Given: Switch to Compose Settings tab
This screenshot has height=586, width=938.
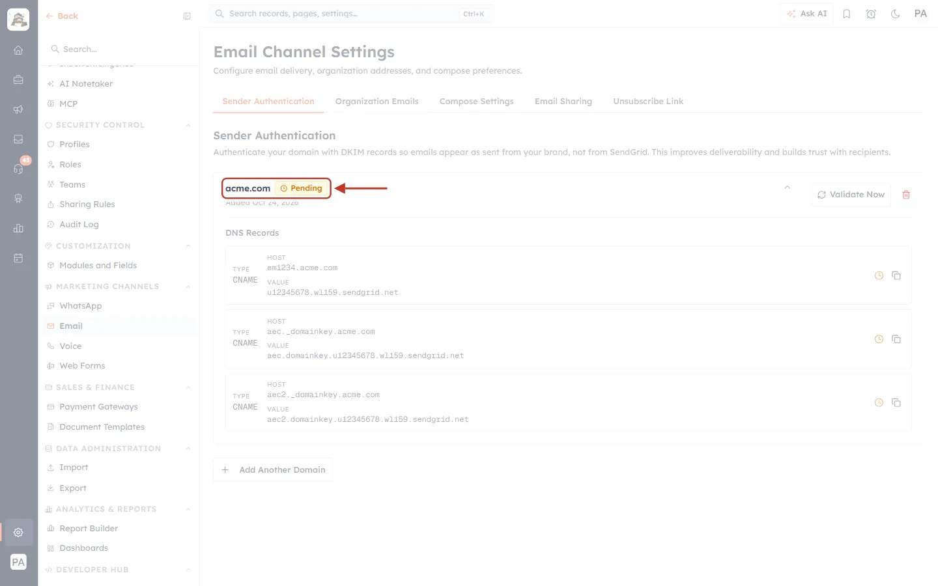Looking at the screenshot, I should (476, 102).
